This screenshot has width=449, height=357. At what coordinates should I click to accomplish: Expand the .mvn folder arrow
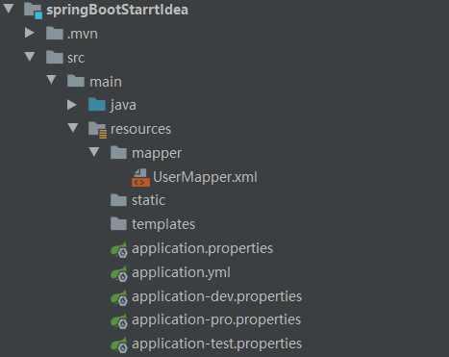point(30,33)
